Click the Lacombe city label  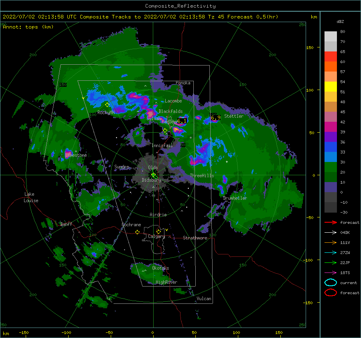[x=173, y=101]
